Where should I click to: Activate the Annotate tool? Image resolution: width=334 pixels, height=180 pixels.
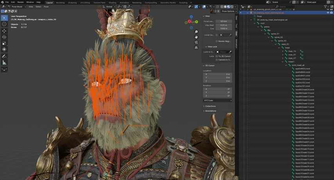(4, 56)
